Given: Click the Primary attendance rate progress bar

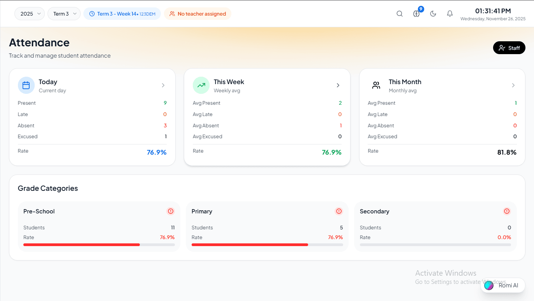Looking at the screenshot, I should [267, 245].
